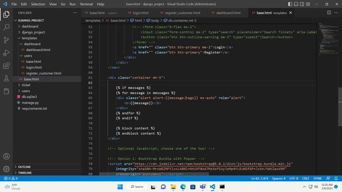The height and width of the screenshot is (192, 342).
Task: Open notifications bell in status bar
Action: tap(336, 178)
